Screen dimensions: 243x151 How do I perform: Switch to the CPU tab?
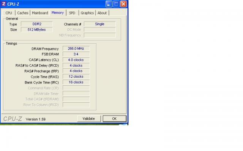pyautogui.click(x=9, y=13)
